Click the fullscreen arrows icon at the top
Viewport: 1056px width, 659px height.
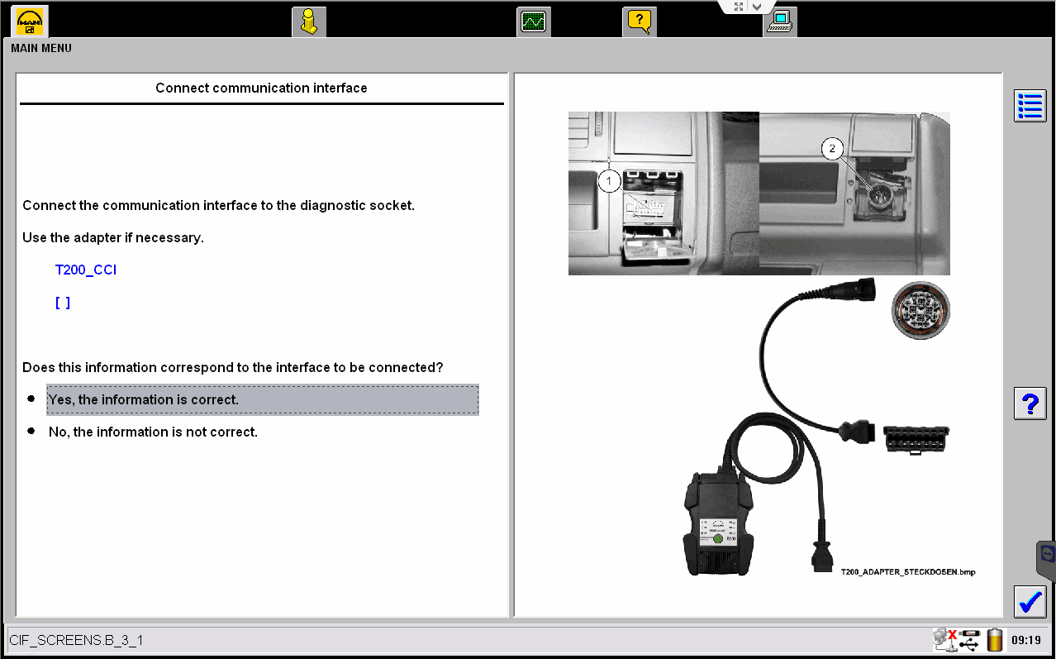coord(739,7)
